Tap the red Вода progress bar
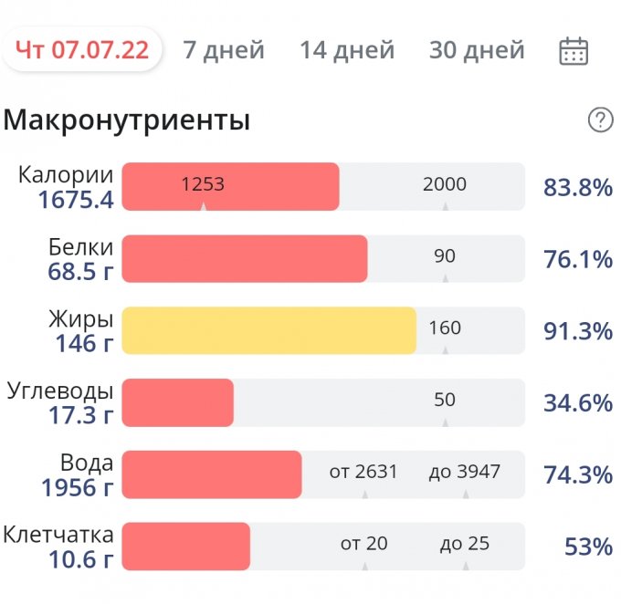 coord(212,474)
